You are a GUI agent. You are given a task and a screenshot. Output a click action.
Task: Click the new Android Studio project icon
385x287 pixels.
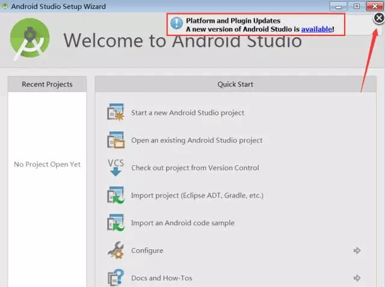click(115, 112)
